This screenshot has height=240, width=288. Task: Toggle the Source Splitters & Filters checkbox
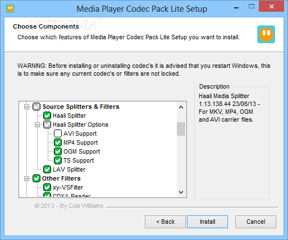coord(36,107)
